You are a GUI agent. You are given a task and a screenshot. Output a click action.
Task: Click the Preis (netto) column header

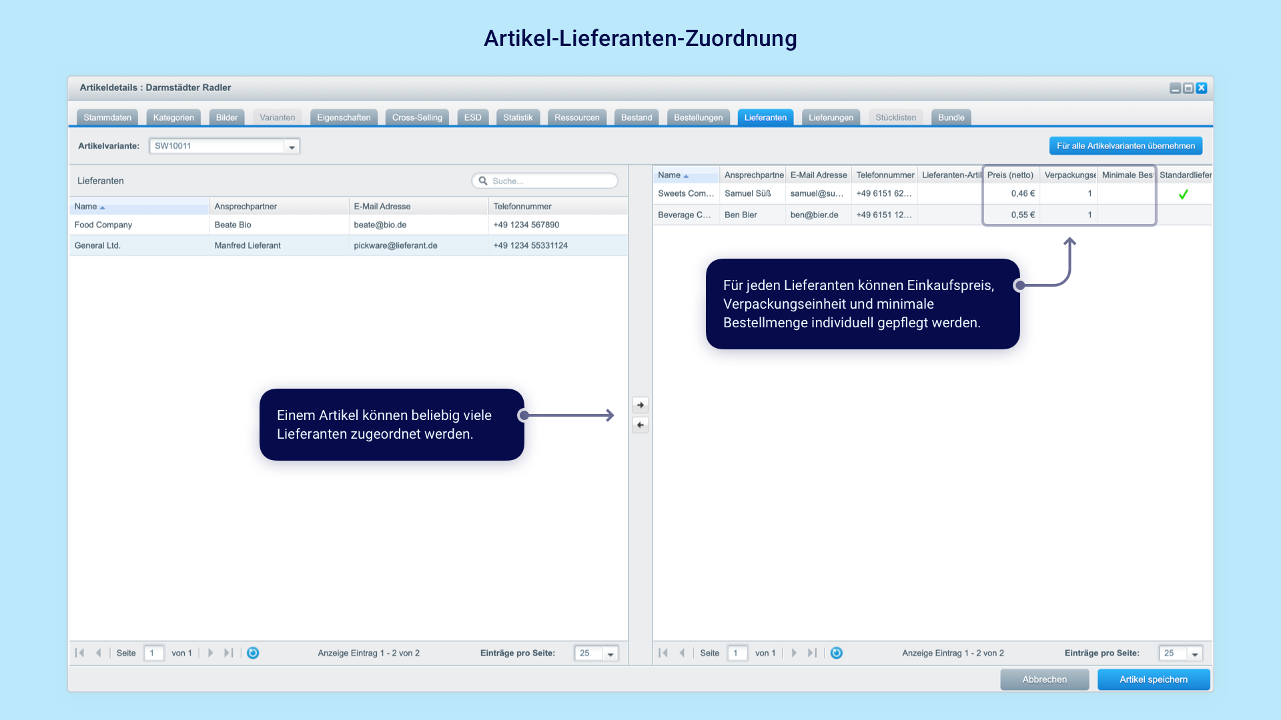click(1011, 175)
